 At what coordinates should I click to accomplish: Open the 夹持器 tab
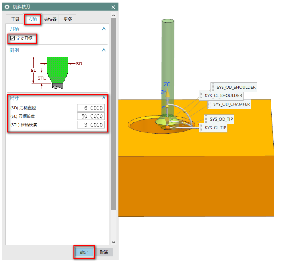coord(50,19)
